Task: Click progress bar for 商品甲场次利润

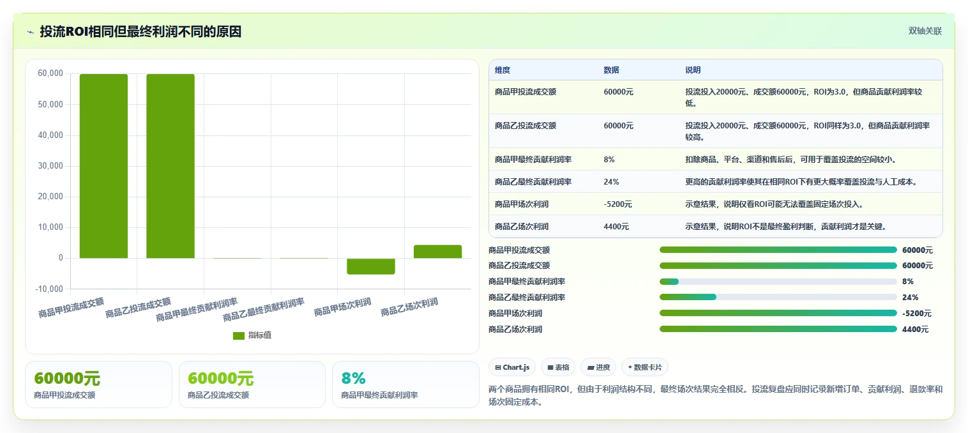Action: 778,313
